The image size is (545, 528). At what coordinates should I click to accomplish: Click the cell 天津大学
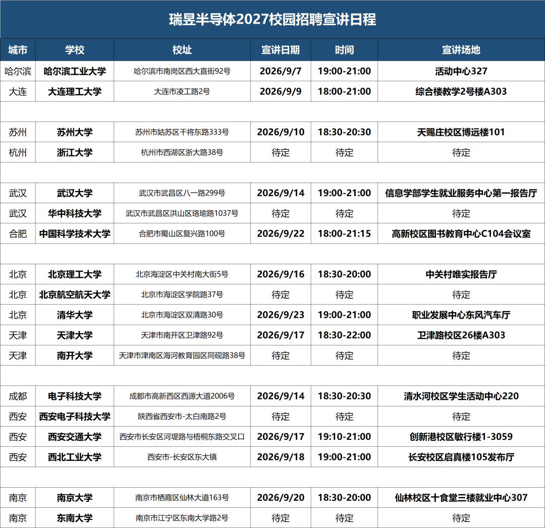[75, 335]
